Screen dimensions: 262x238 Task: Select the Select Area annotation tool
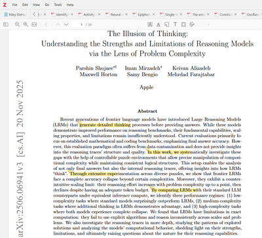[183, 24]
